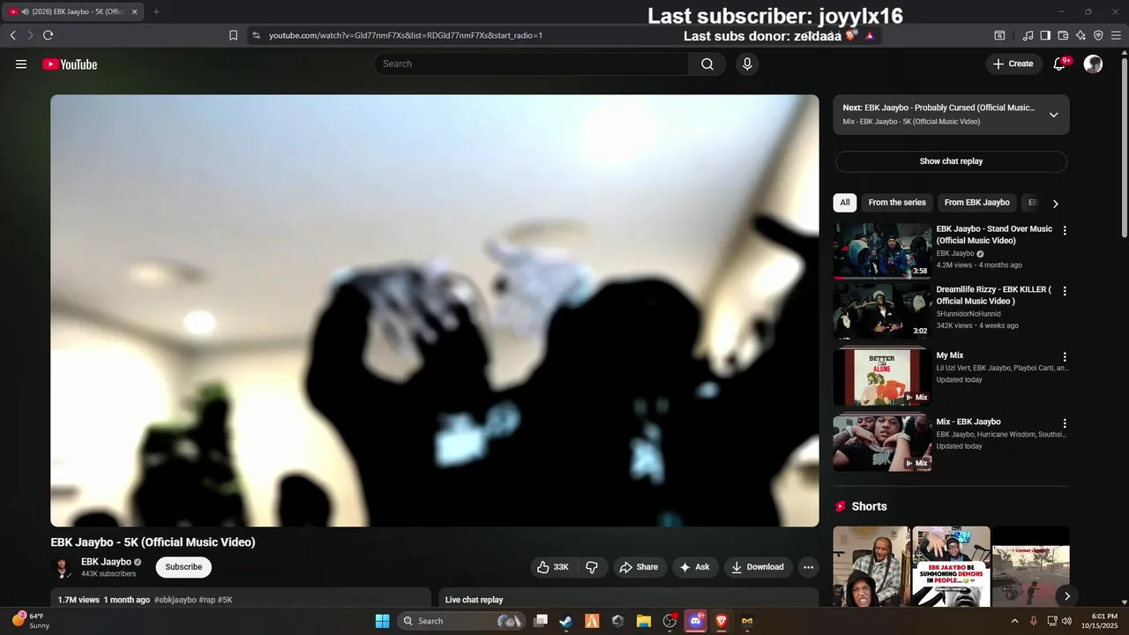The height and width of the screenshot is (635, 1129).
Task: Click the Share button
Action: [x=638, y=567]
